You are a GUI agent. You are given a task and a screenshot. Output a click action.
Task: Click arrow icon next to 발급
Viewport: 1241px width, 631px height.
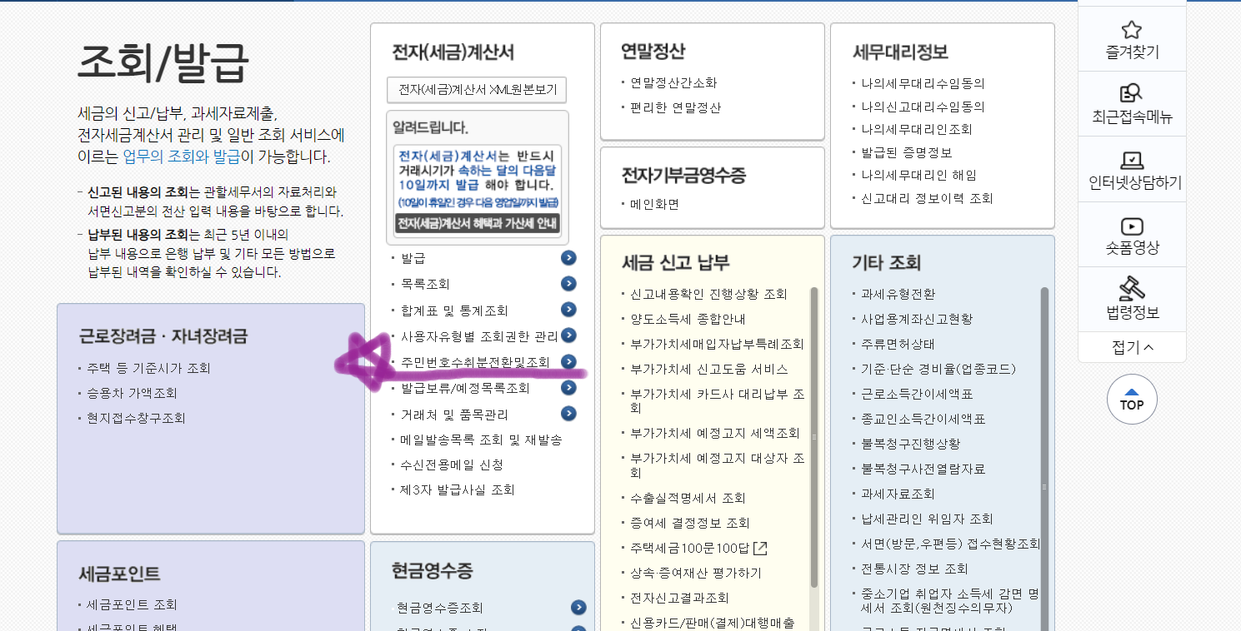tap(568, 258)
